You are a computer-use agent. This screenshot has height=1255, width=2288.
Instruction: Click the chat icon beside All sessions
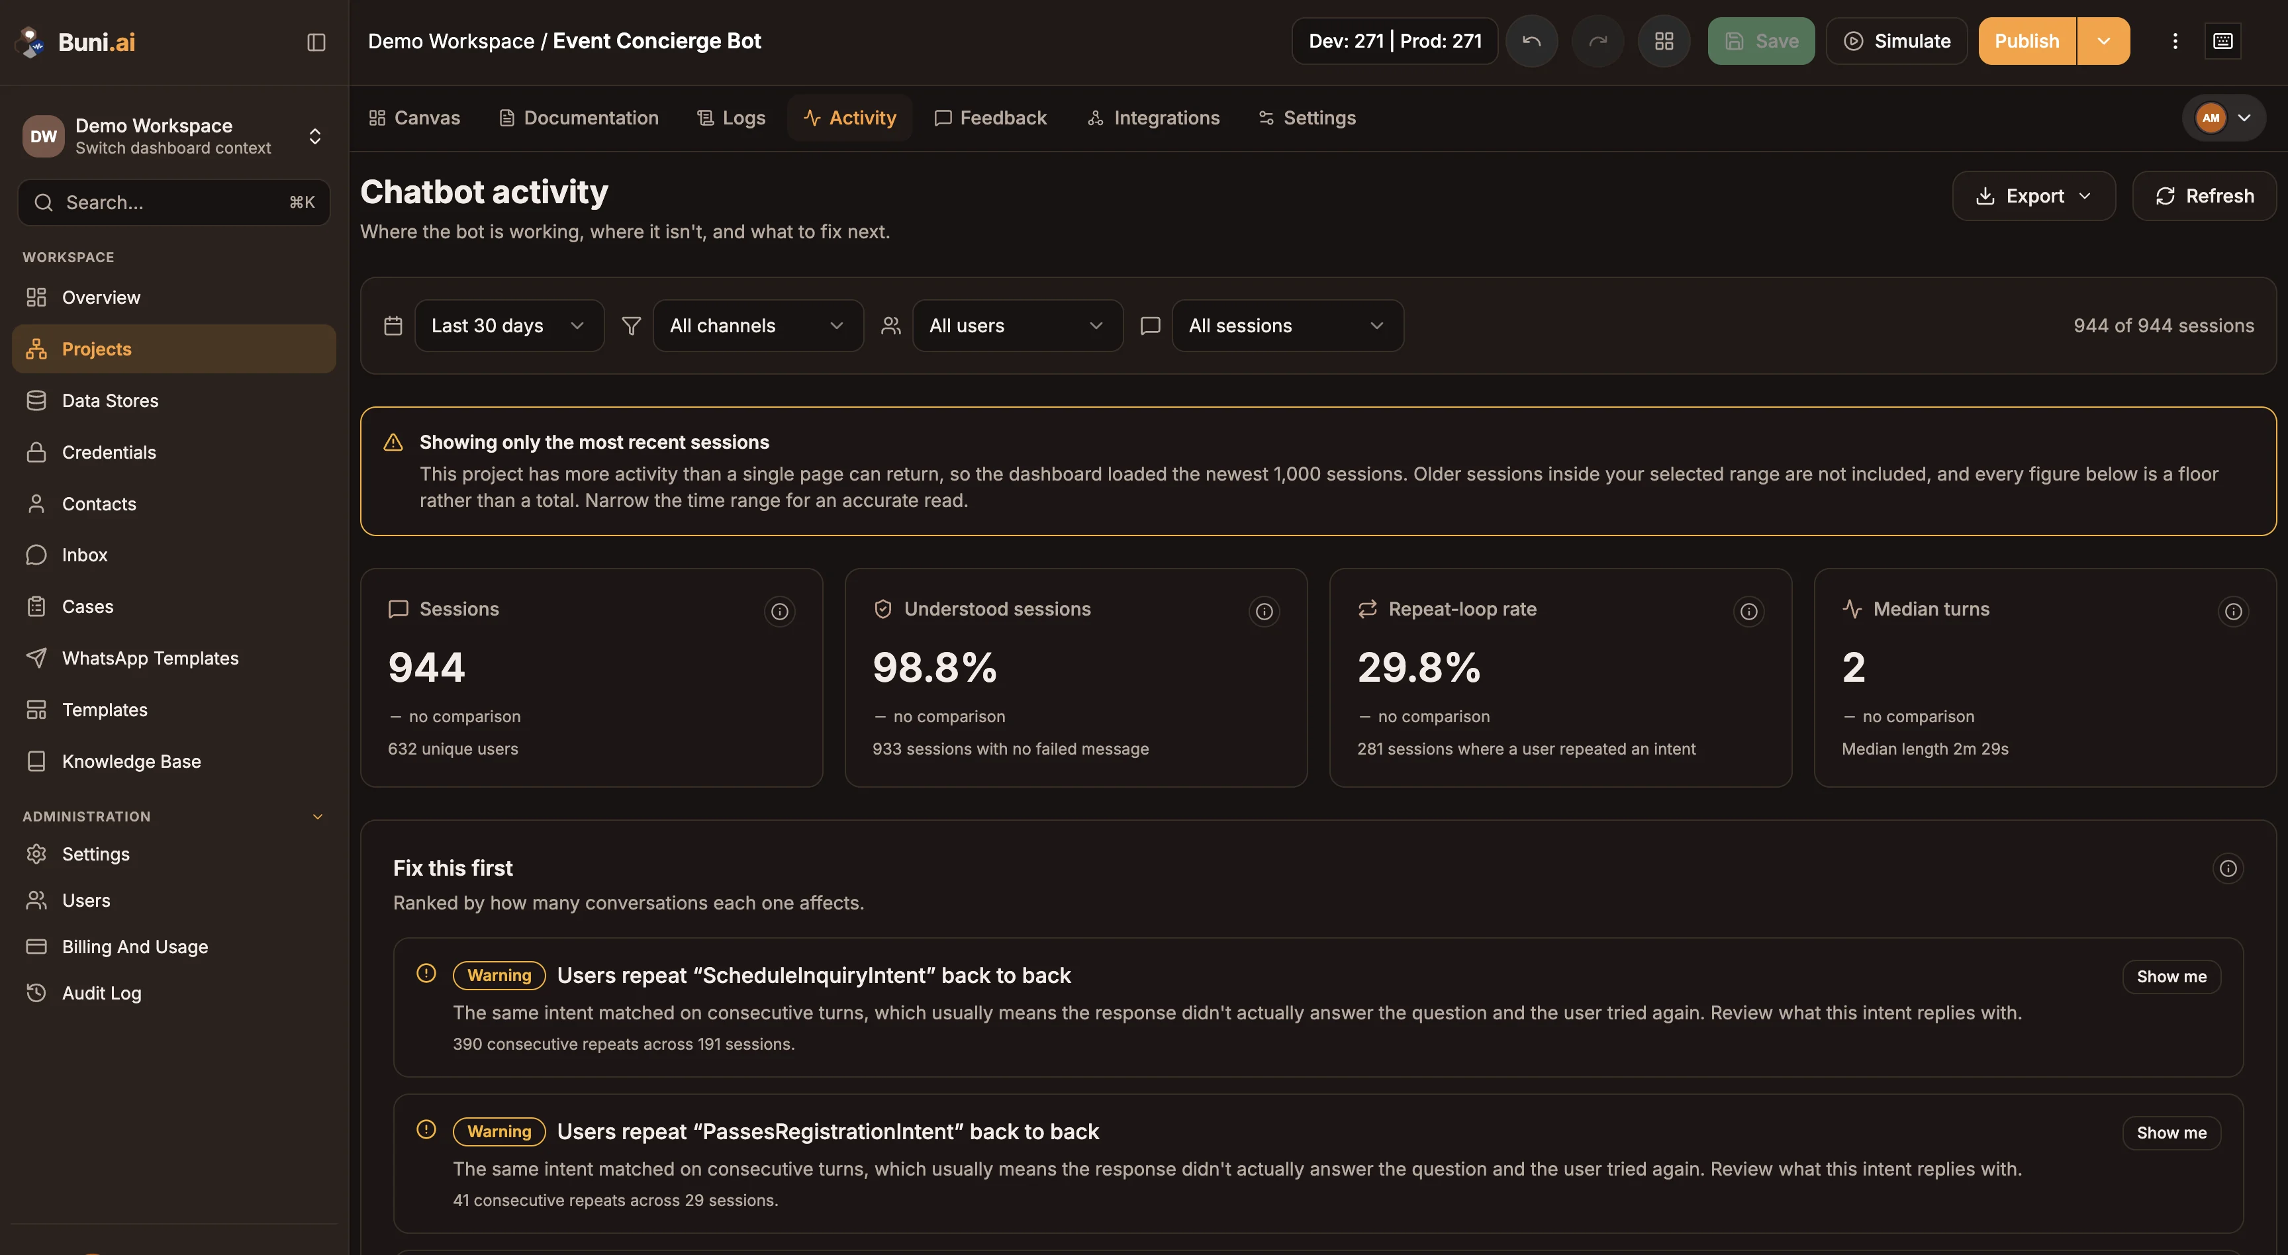(1150, 326)
